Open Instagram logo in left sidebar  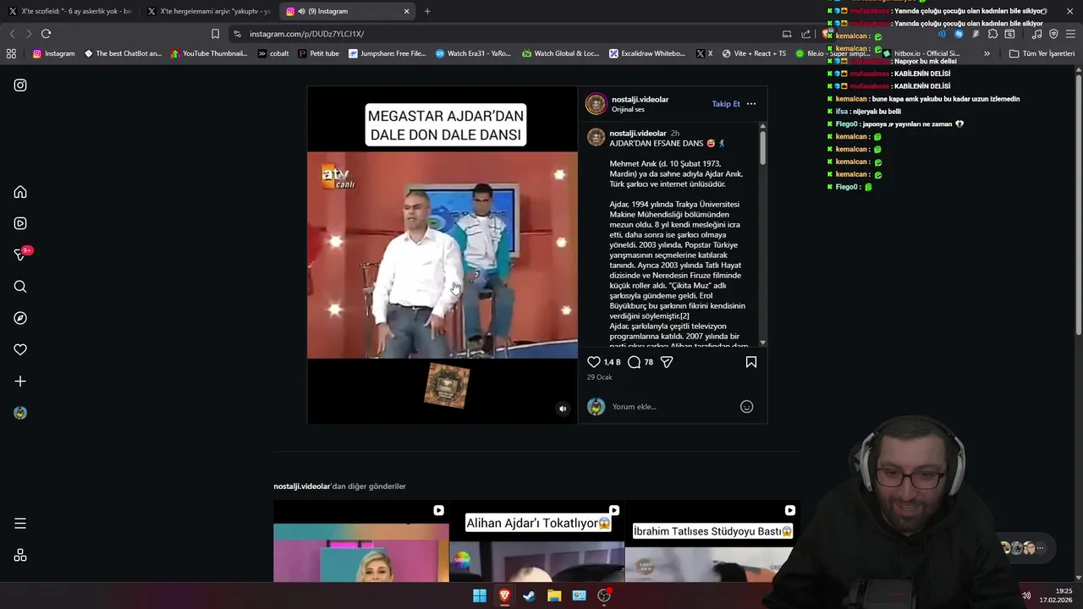[x=20, y=85]
